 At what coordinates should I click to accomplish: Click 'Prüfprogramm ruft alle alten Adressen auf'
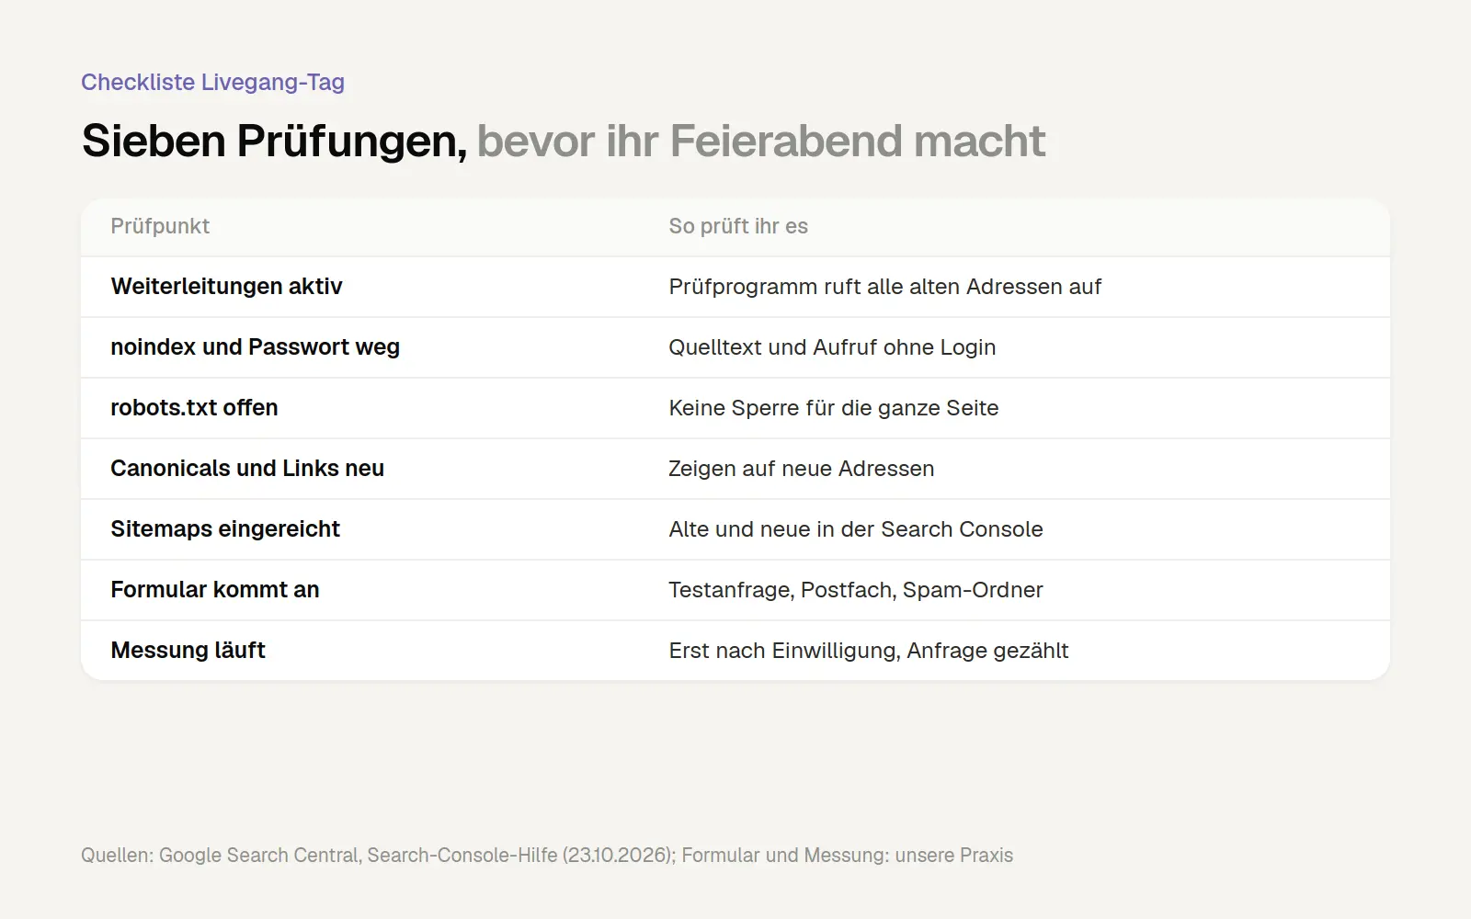click(884, 287)
